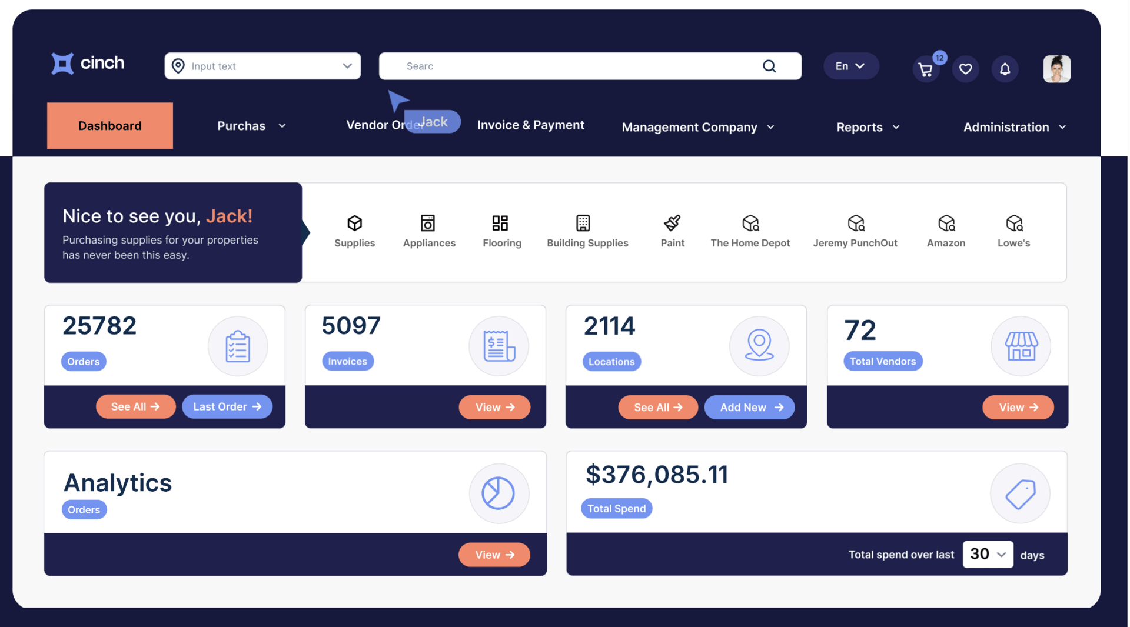Select the Appliances category icon

(x=428, y=224)
